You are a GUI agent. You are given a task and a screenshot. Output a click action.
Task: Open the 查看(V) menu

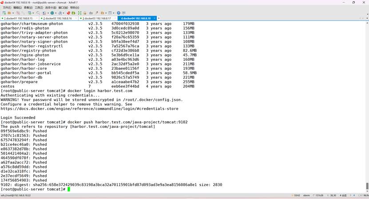(x=28, y=8)
